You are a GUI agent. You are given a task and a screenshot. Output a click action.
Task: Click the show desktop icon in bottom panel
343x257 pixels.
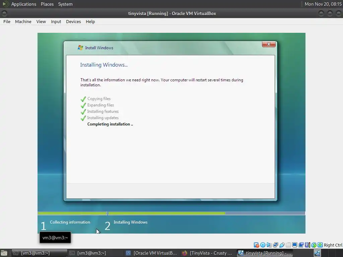pos(4,253)
